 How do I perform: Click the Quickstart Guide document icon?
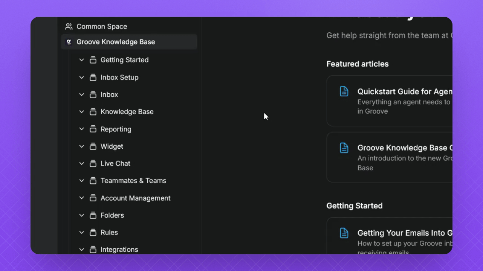click(344, 91)
